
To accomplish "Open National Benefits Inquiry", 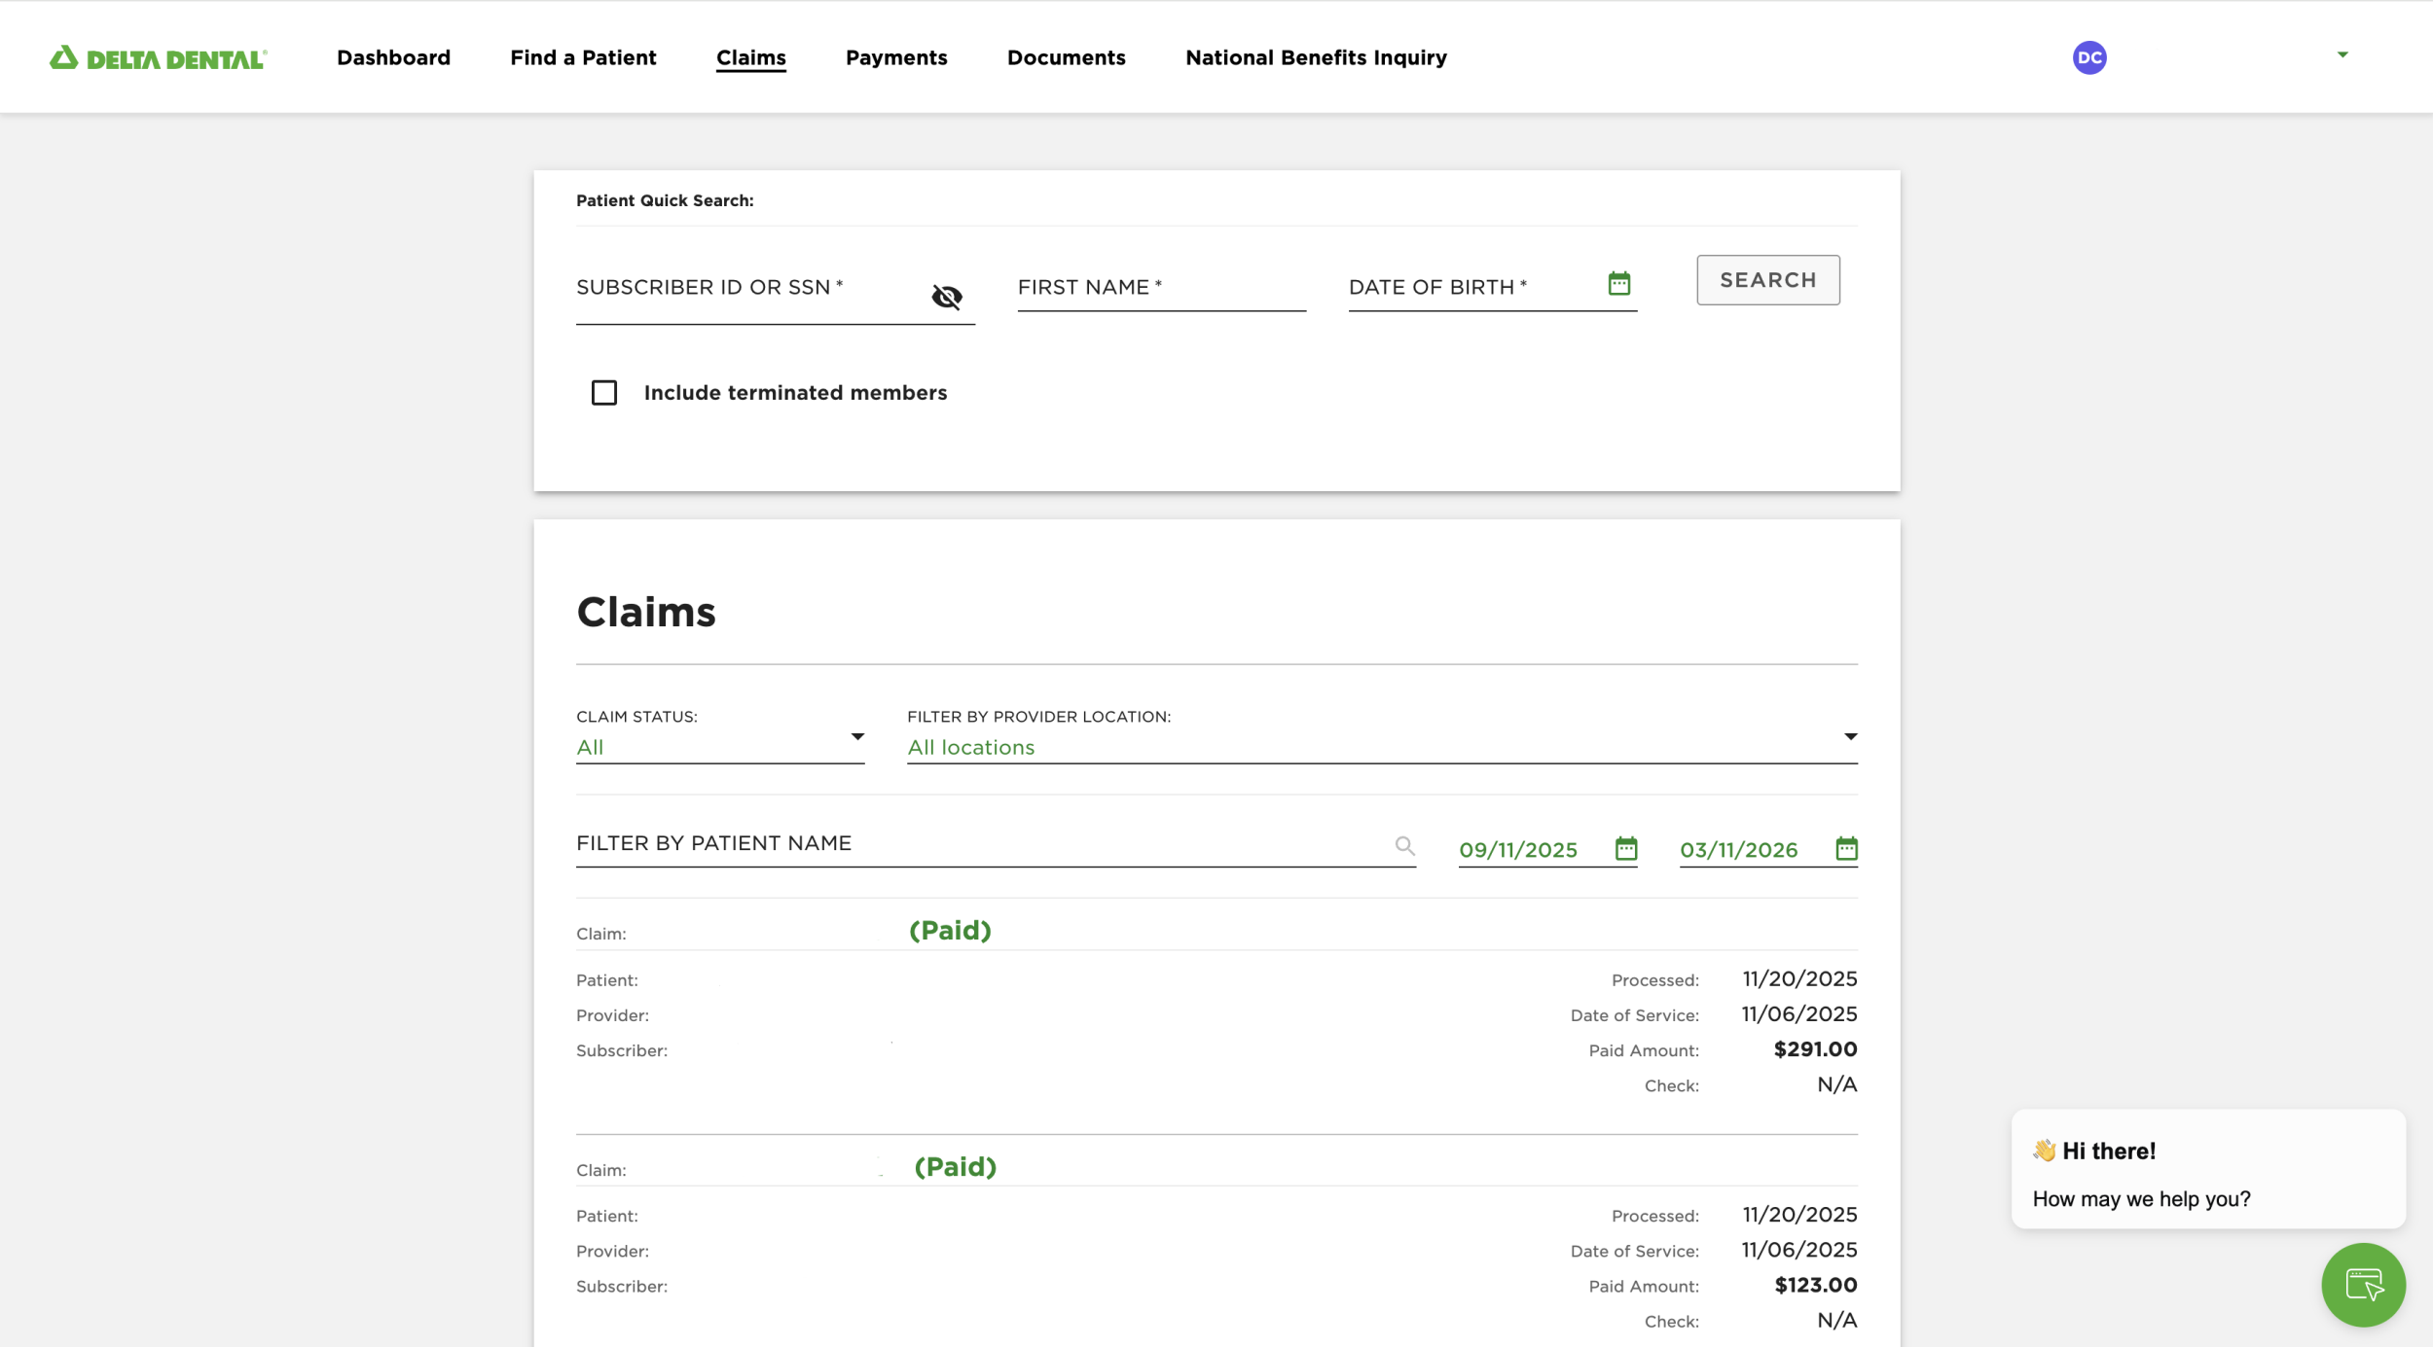I will (x=1316, y=57).
